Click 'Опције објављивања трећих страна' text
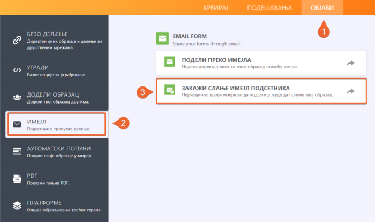375x222 pixels. [x=64, y=210]
